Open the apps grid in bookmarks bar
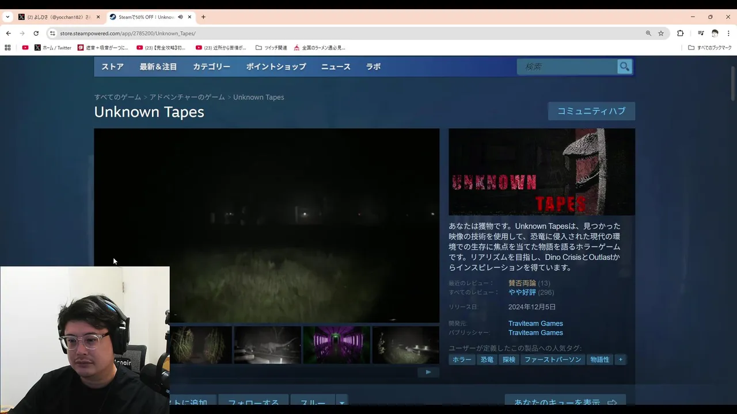737x414 pixels. [x=7, y=48]
